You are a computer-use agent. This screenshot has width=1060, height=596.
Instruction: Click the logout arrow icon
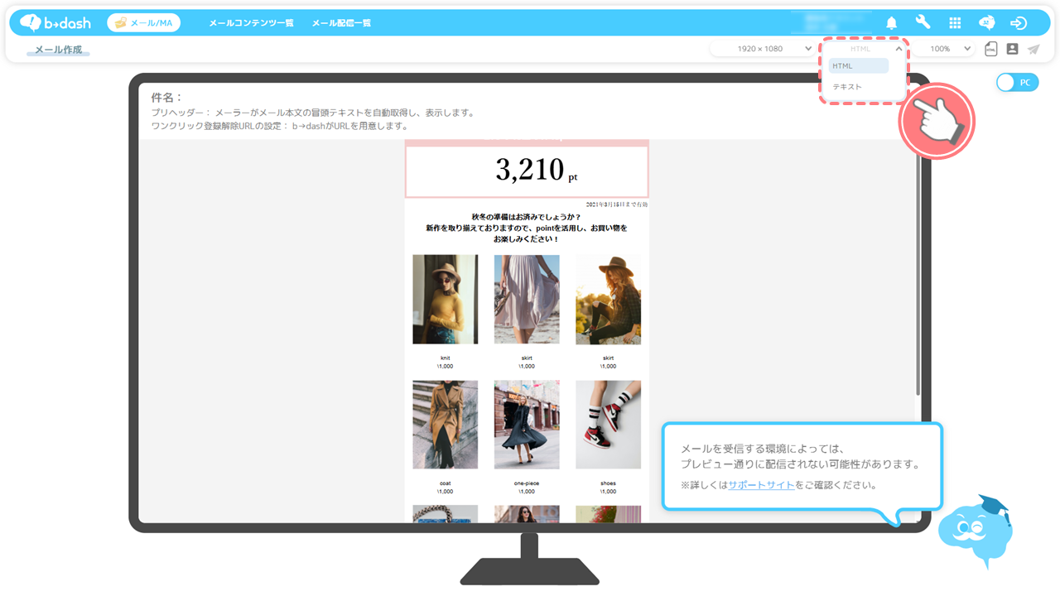coord(1019,23)
